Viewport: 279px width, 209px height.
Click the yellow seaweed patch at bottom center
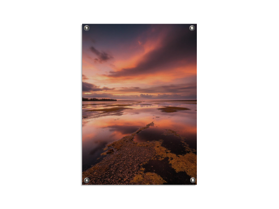click(147, 178)
